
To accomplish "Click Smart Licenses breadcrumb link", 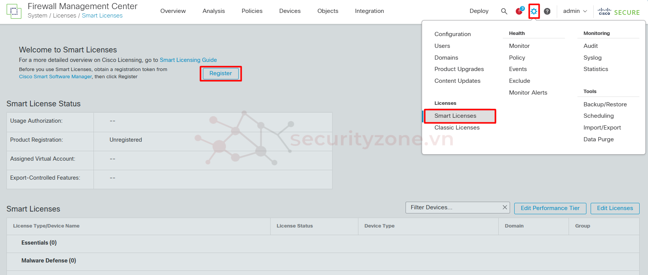I will coord(102,16).
